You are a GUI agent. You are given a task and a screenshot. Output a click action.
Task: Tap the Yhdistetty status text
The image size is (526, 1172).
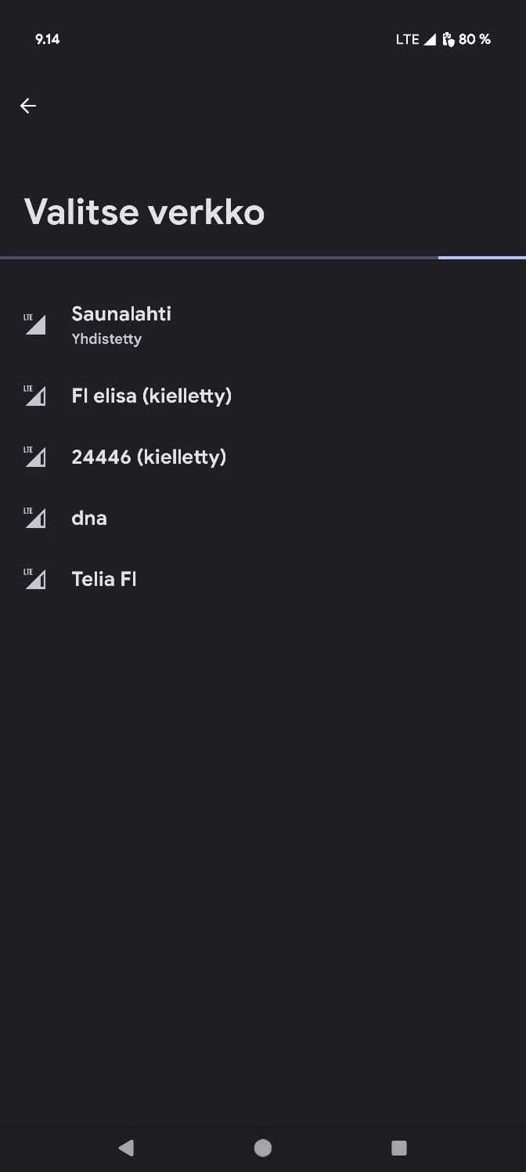pos(106,339)
